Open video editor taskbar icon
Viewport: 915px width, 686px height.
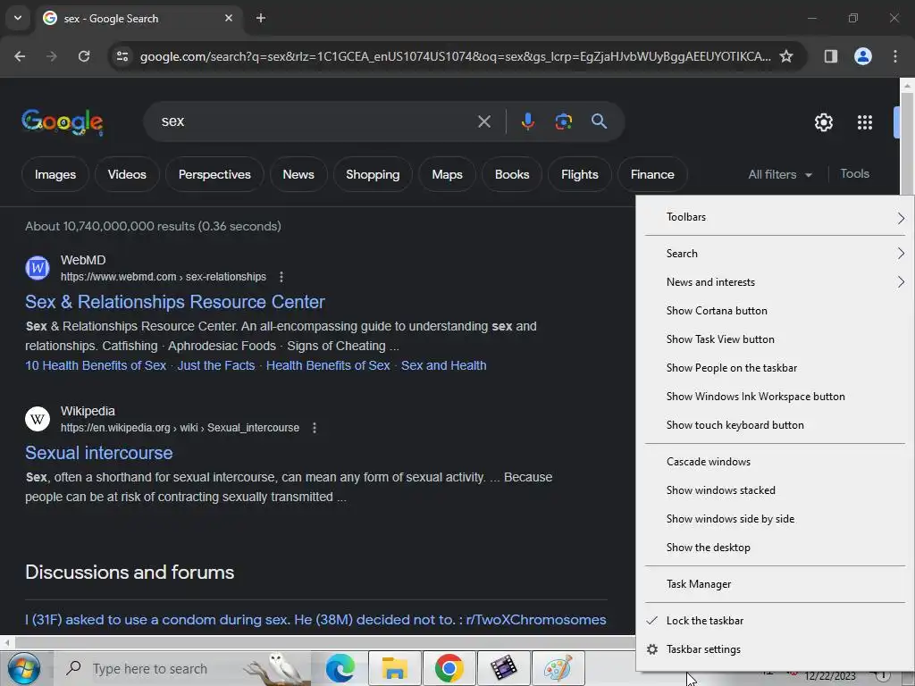click(504, 668)
